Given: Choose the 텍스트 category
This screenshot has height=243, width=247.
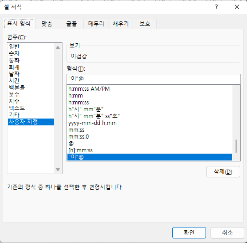Looking at the screenshot, I should coord(31,108).
